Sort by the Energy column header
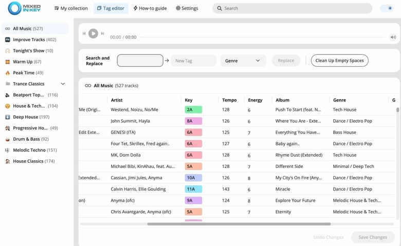 pyautogui.click(x=255, y=100)
